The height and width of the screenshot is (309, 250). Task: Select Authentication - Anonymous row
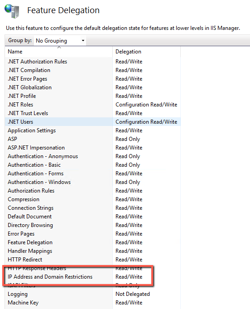coord(92,156)
